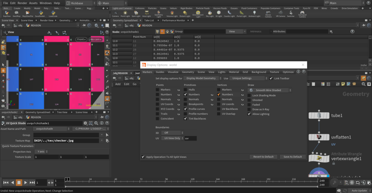Select the Switcher shelf tool
The width and height of the screenshot is (372, 193).
[x=291, y=14]
